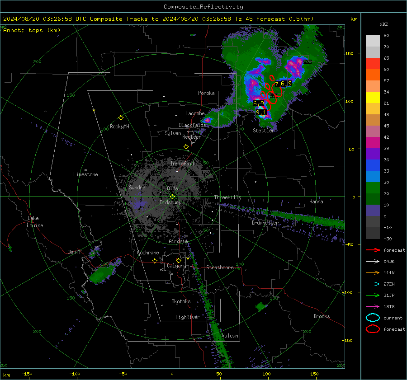The width and height of the screenshot is (407, 380).
Task: Click the light blue 30–33 dBZ swatch
Action: pos(373,177)
